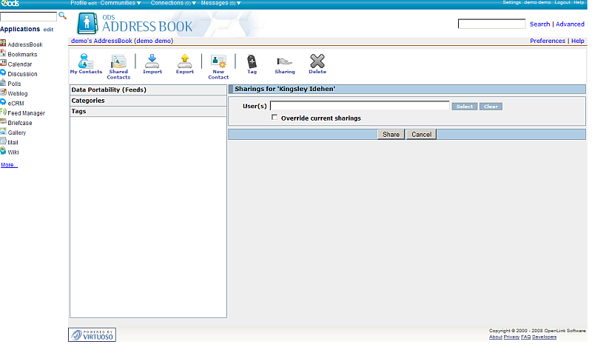Click the Advanced search link
Image resolution: width=592 pixels, height=350 pixels.
click(x=570, y=24)
